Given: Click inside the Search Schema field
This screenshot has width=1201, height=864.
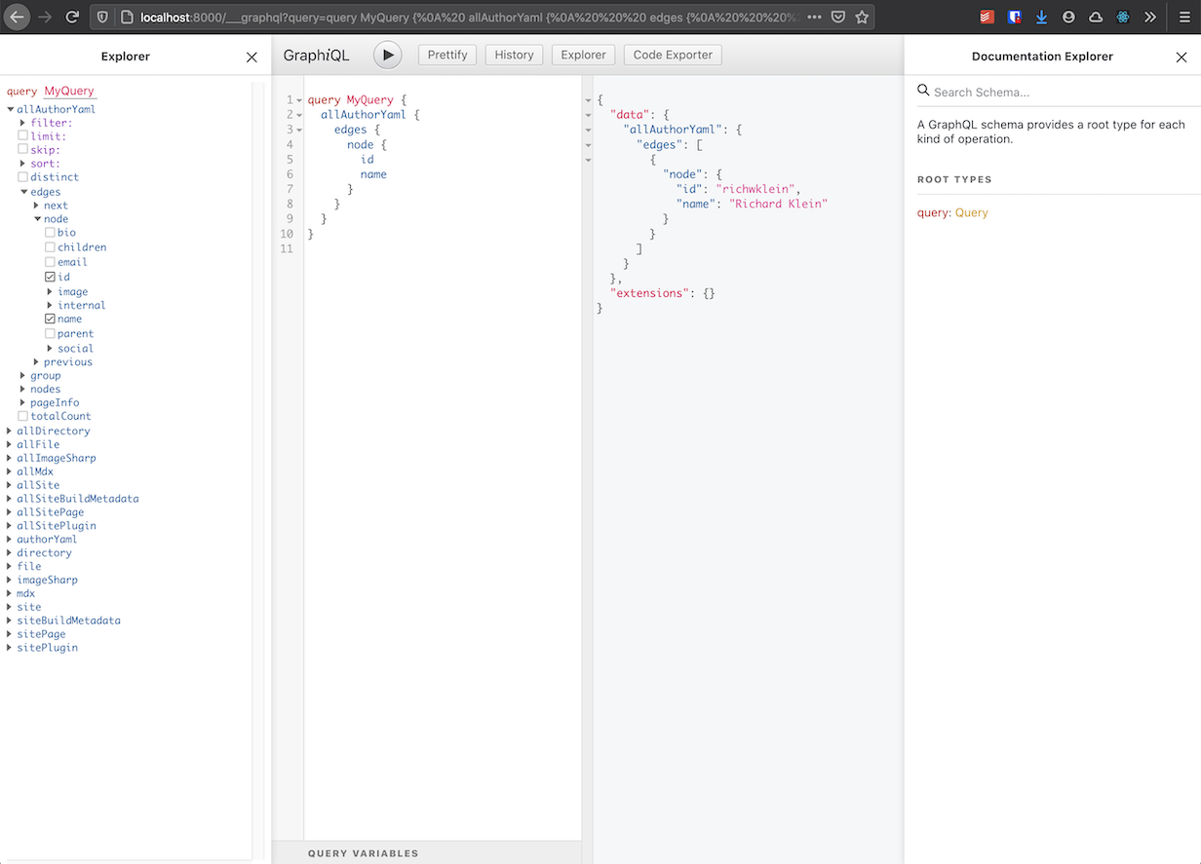Looking at the screenshot, I should coord(1004,91).
